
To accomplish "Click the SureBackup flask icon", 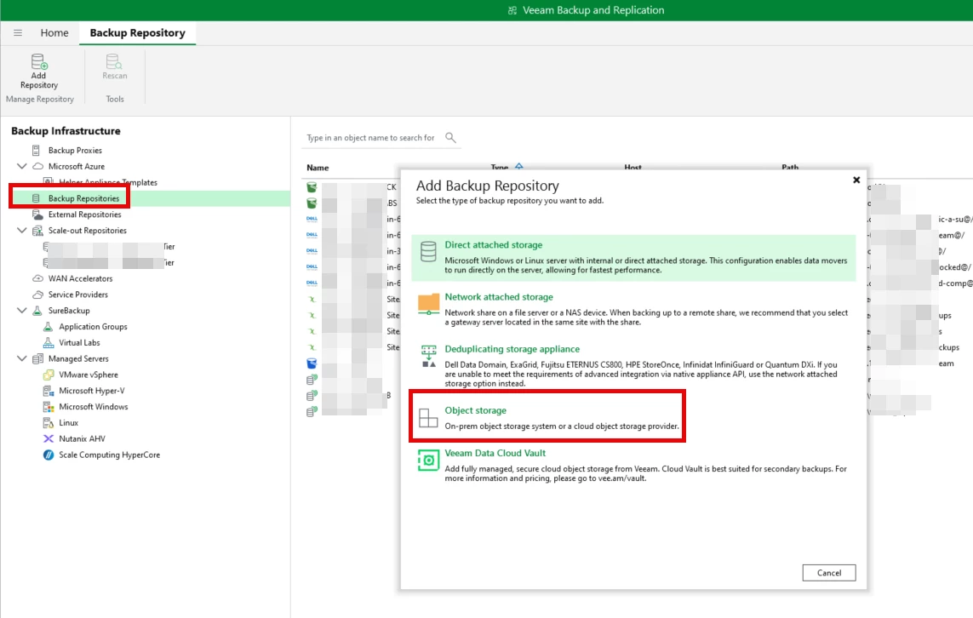I will pyautogui.click(x=37, y=310).
